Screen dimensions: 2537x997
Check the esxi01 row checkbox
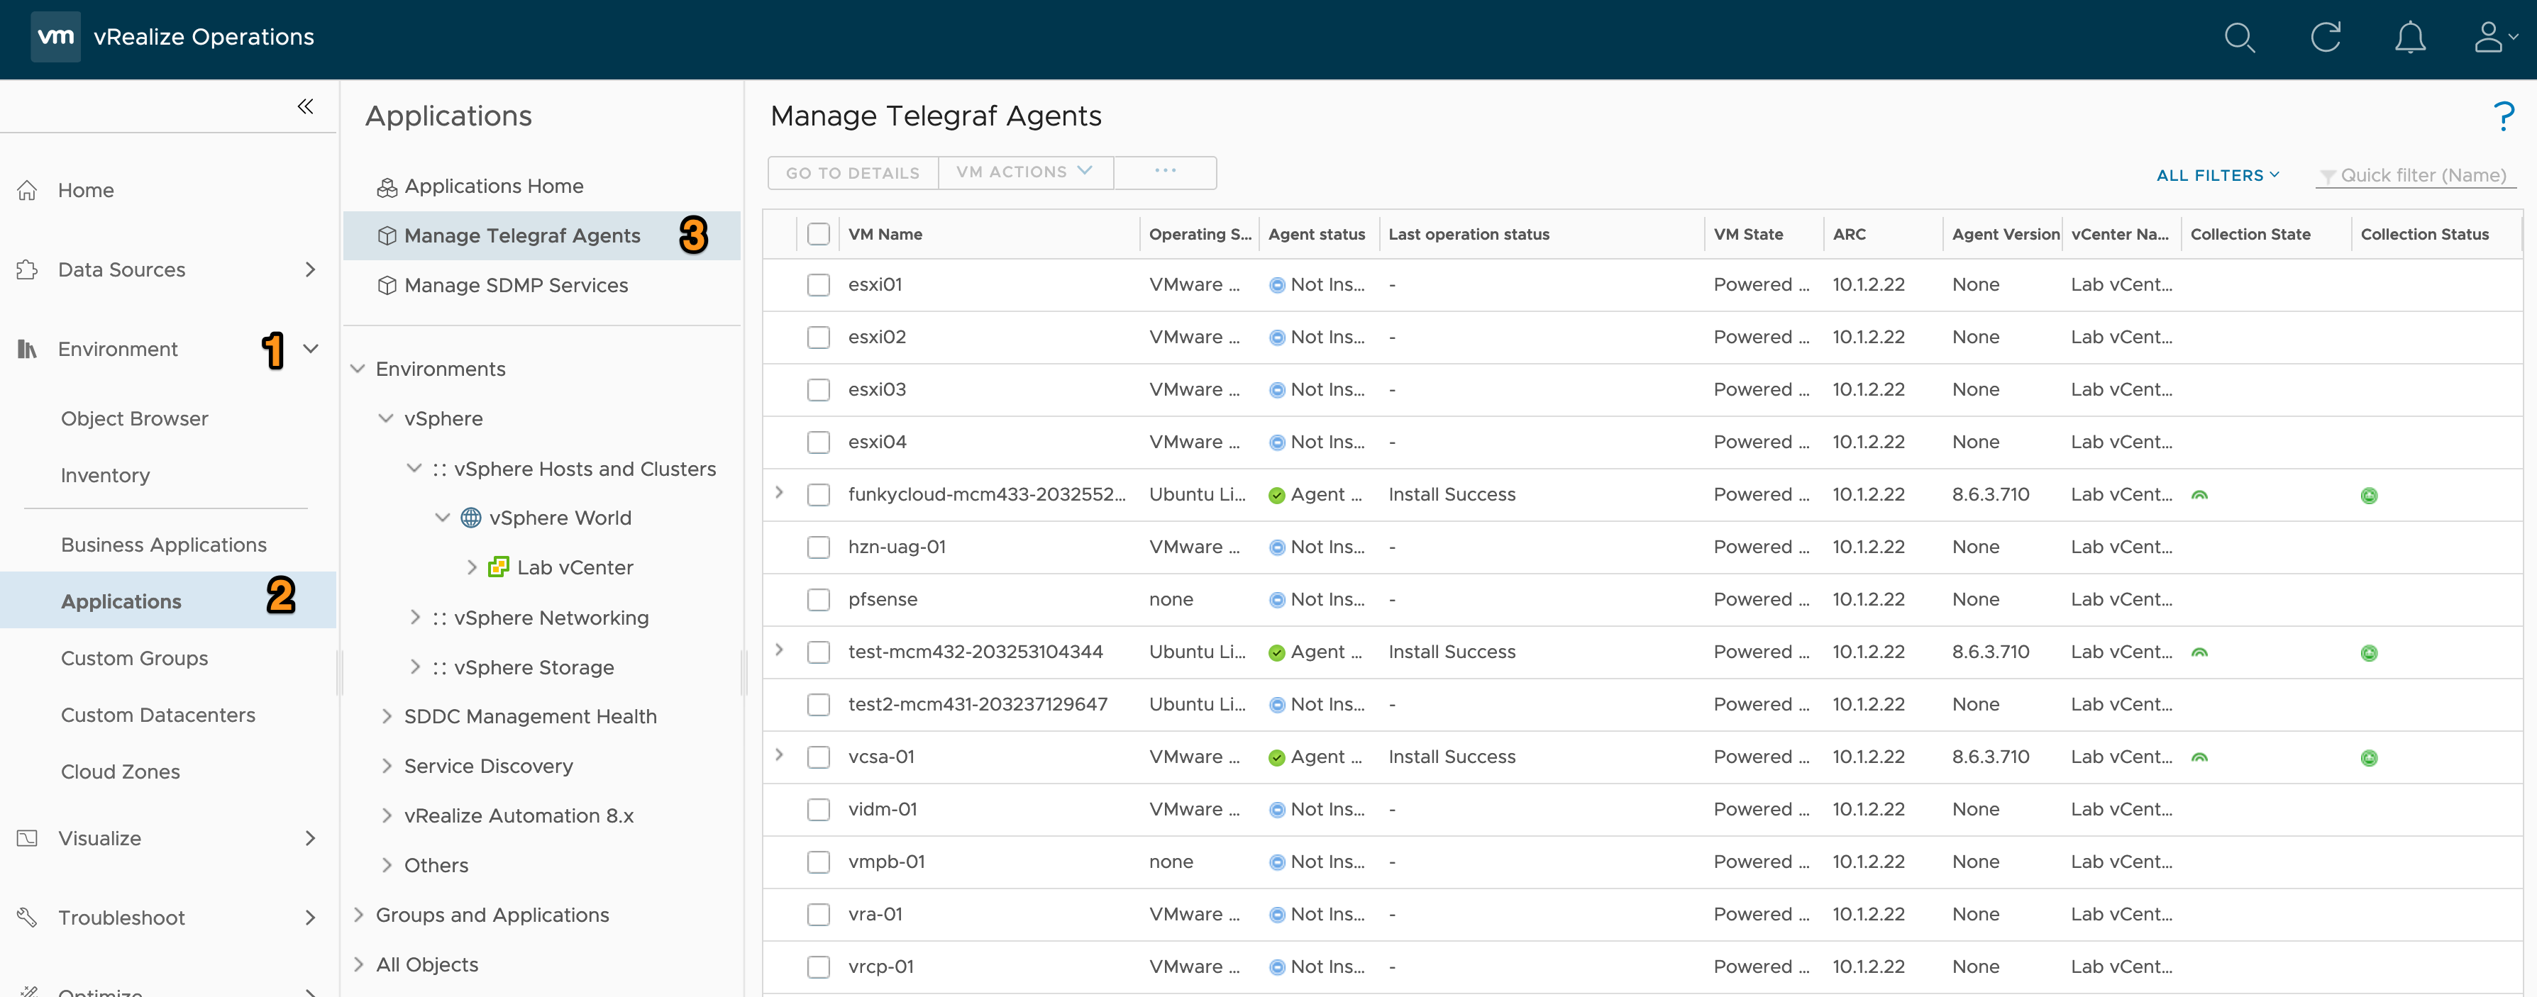point(819,284)
